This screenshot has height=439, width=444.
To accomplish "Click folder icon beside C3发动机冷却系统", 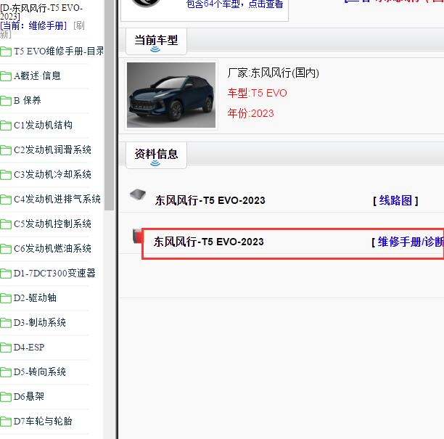I will tap(6, 175).
